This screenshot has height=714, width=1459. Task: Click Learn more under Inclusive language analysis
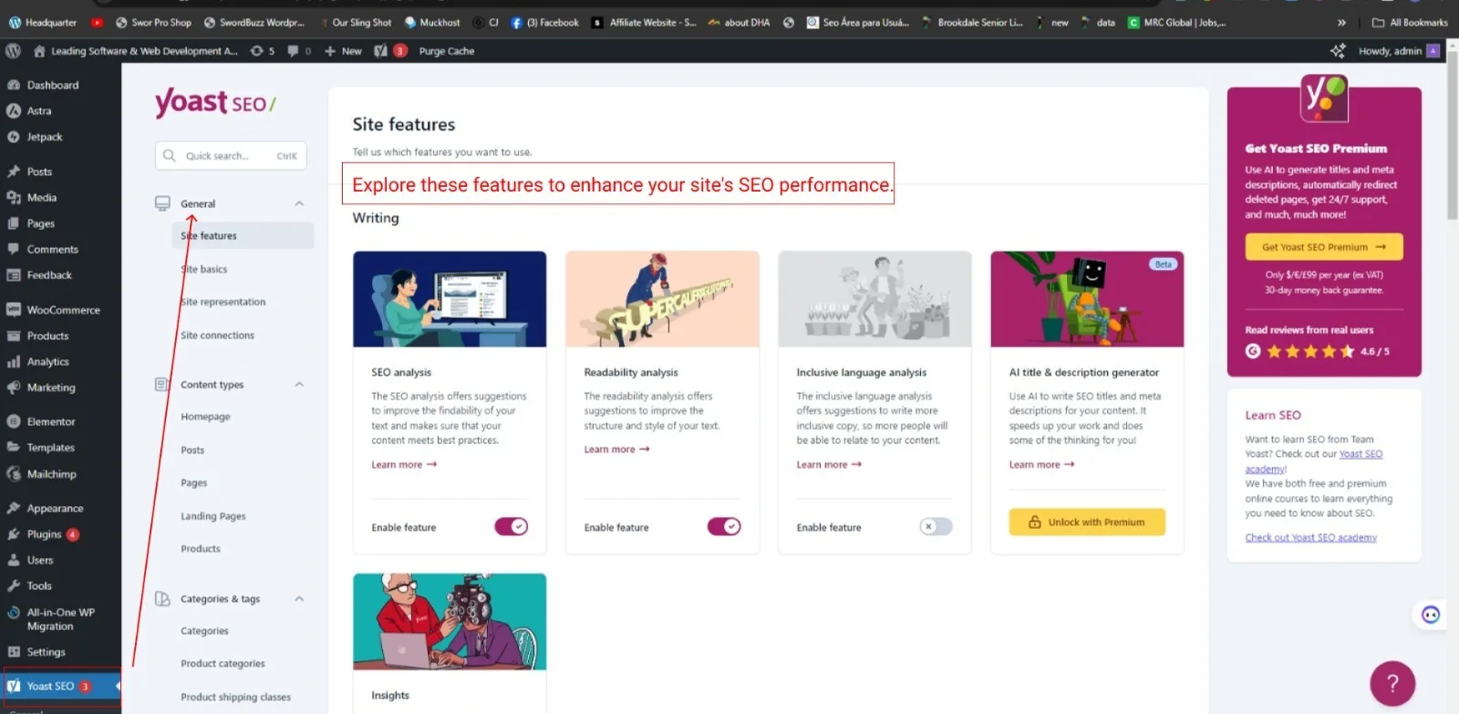[829, 464]
